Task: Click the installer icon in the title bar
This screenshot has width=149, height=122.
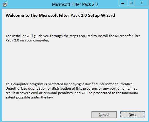Action: pos(5,4)
